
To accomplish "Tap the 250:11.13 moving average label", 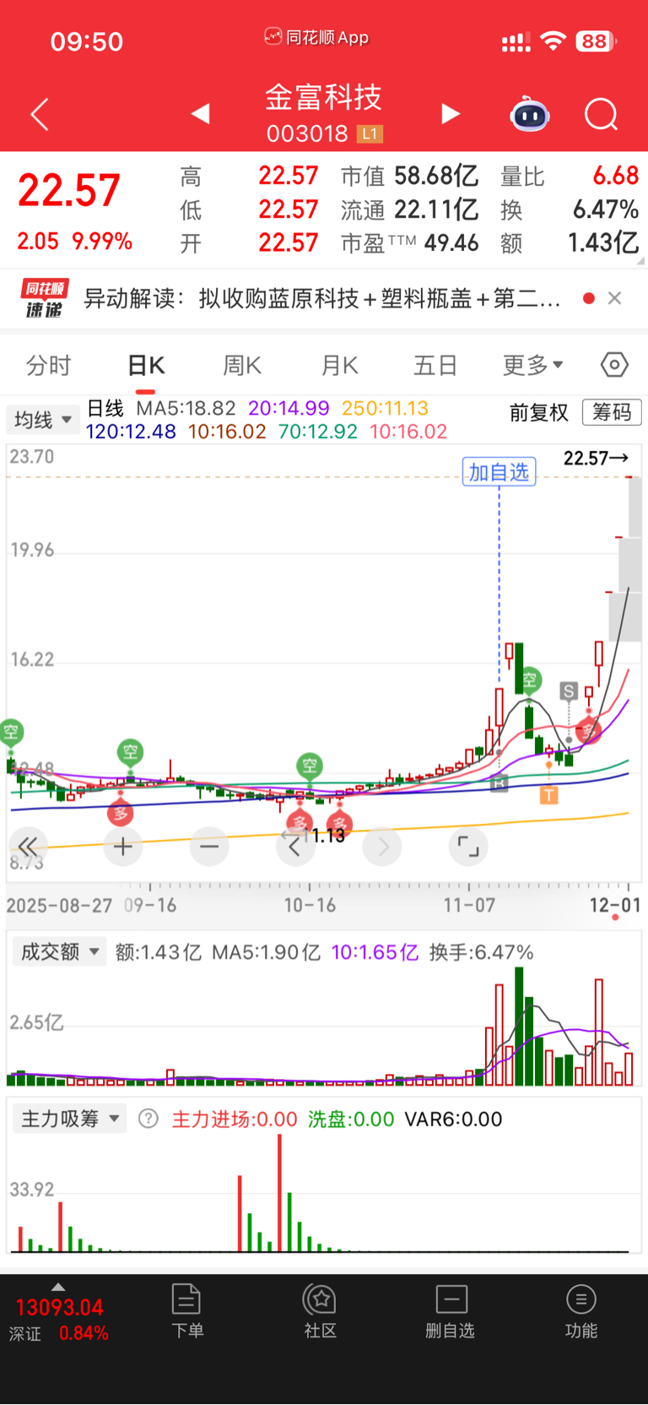I will pos(385,408).
